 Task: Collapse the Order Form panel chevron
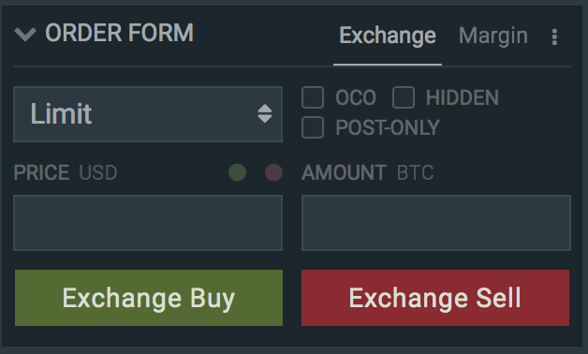[x=25, y=34]
